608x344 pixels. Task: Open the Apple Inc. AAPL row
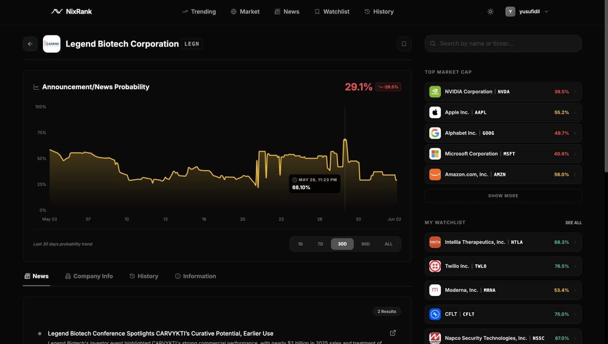[503, 112]
